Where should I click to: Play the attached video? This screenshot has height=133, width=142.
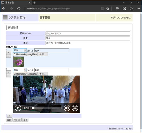(x=18, y=108)
